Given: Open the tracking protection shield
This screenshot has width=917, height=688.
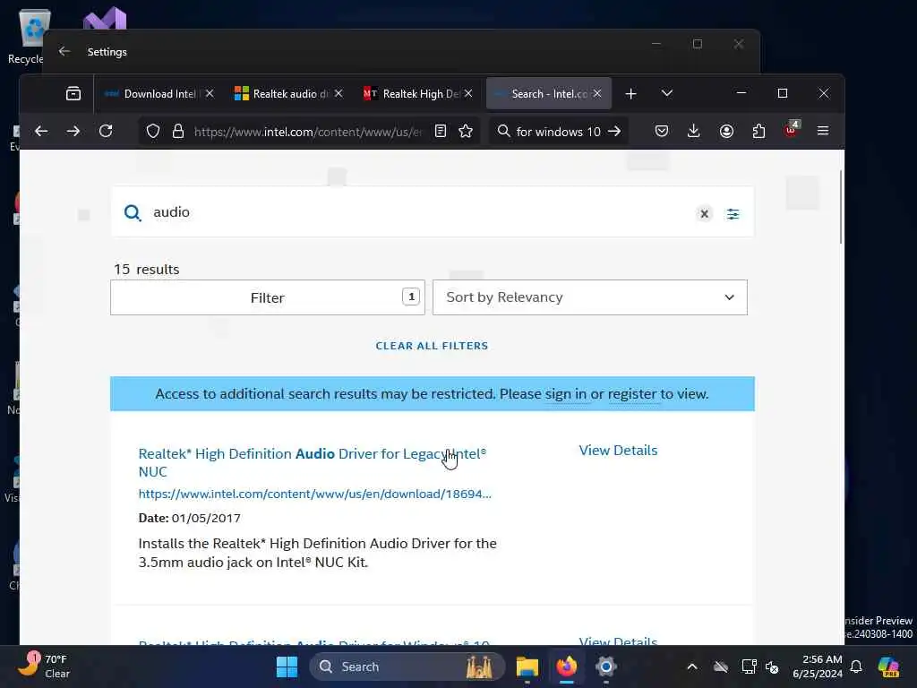Looking at the screenshot, I should pyautogui.click(x=152, y=131).
